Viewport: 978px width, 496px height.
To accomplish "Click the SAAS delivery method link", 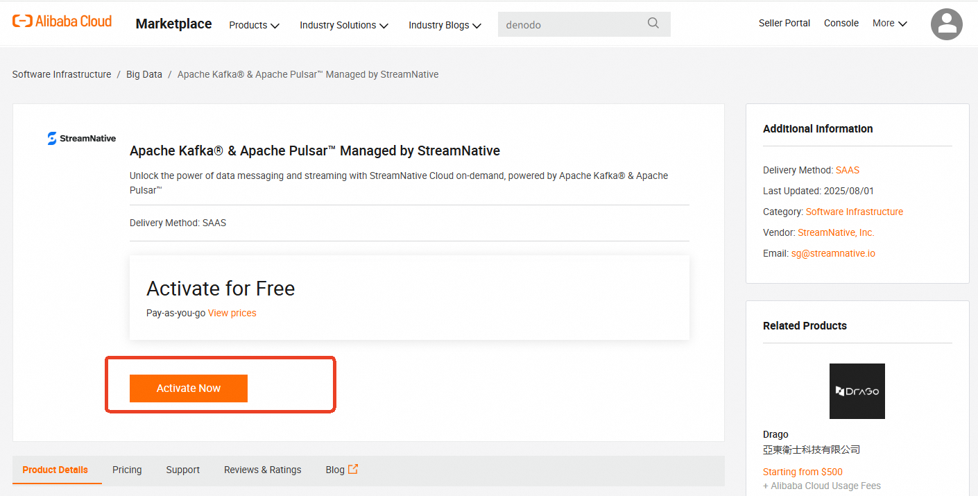I will (848, 170).
